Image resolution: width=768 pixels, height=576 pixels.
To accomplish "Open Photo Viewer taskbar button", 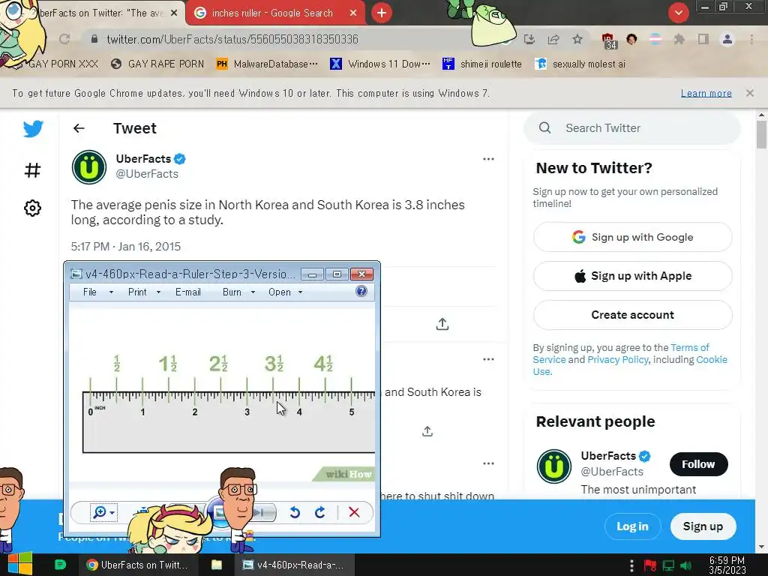I will pyautogui.click(x=293, y=565).
